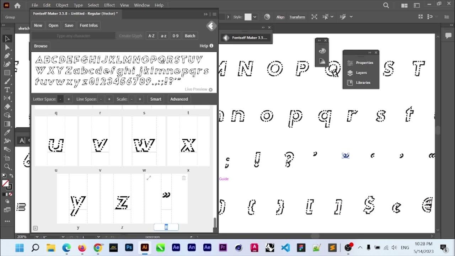Select the Direct Selection tool
The width and height of the screenshot is (455, 256).
(7, 47)
